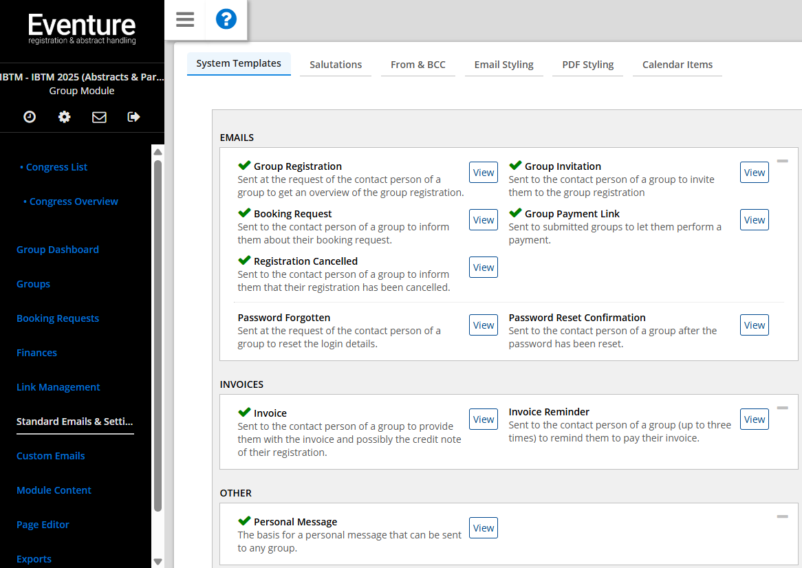Viewport: 802px width, 568px height.
Task: Open Finances in the sidebar
Action: [x=37, y=353]
